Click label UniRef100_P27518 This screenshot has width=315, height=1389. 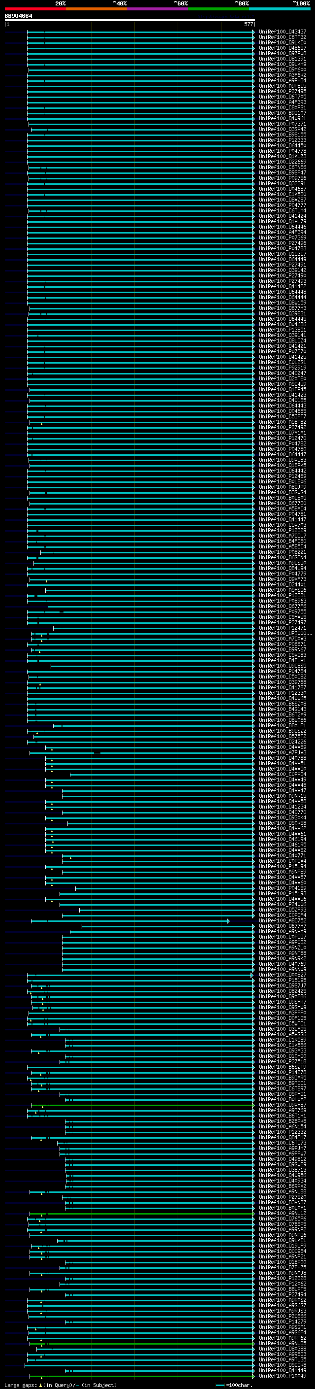283,1062
